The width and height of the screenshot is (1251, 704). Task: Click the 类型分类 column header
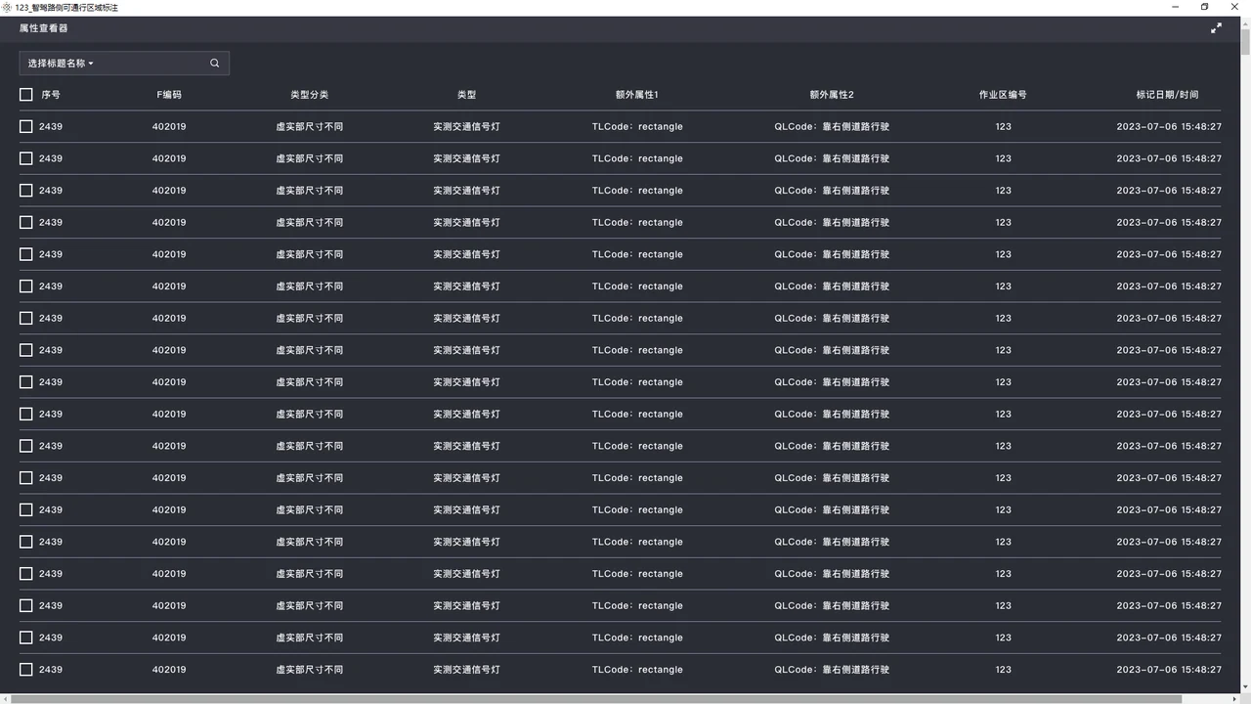click(310, 95)
